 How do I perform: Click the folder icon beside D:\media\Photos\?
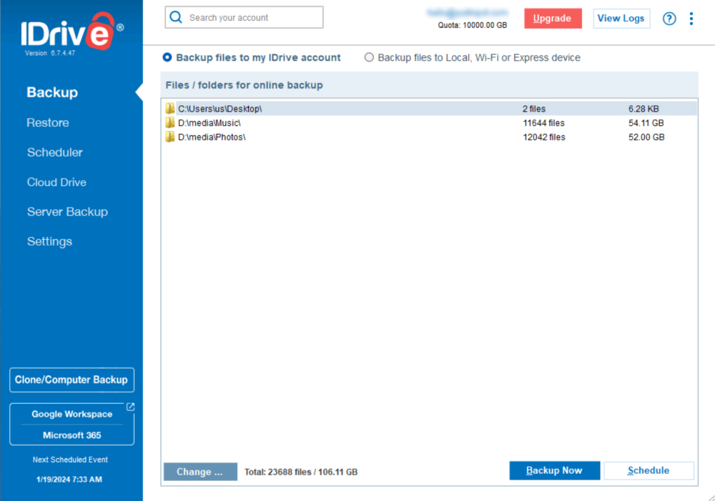[x=170, y=137]
